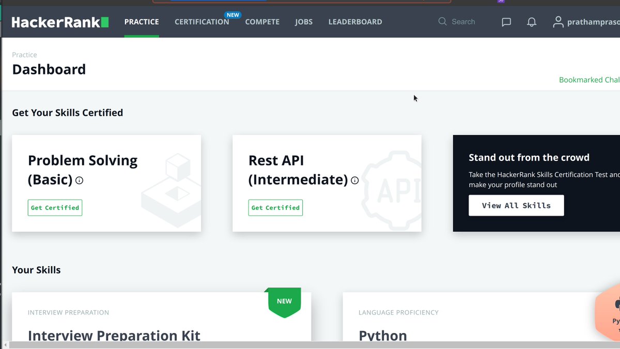Open the Bookmarked Challenges link

point(590,80)
